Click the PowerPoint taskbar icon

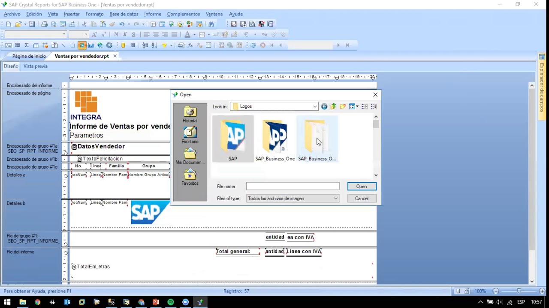pos(156,302)
